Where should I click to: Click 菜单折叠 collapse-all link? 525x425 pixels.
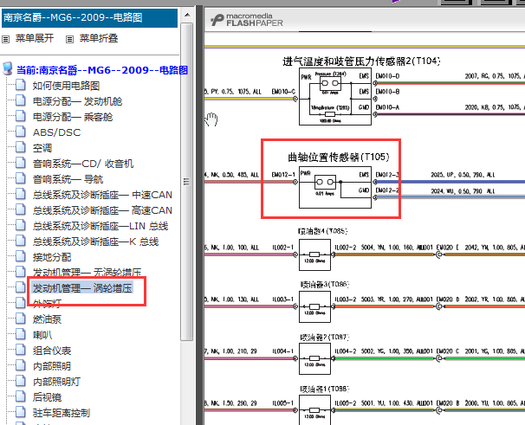pyautogui.click(x=99, y=38)
